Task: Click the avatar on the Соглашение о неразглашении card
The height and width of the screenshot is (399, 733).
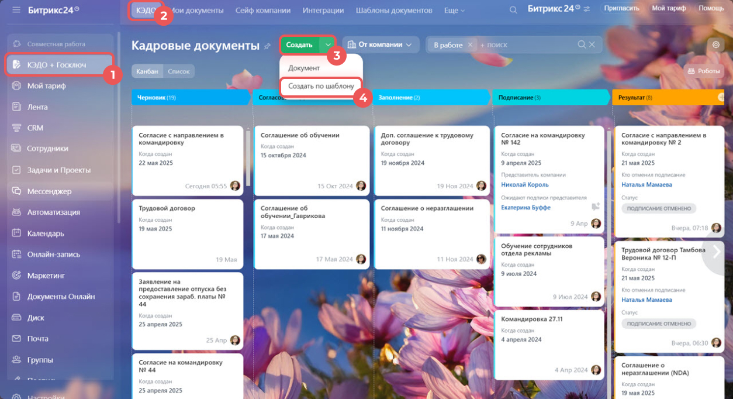Action: 481,259
